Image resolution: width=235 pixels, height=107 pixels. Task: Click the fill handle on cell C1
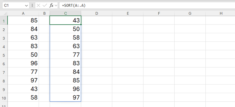(x=81, y=24)
